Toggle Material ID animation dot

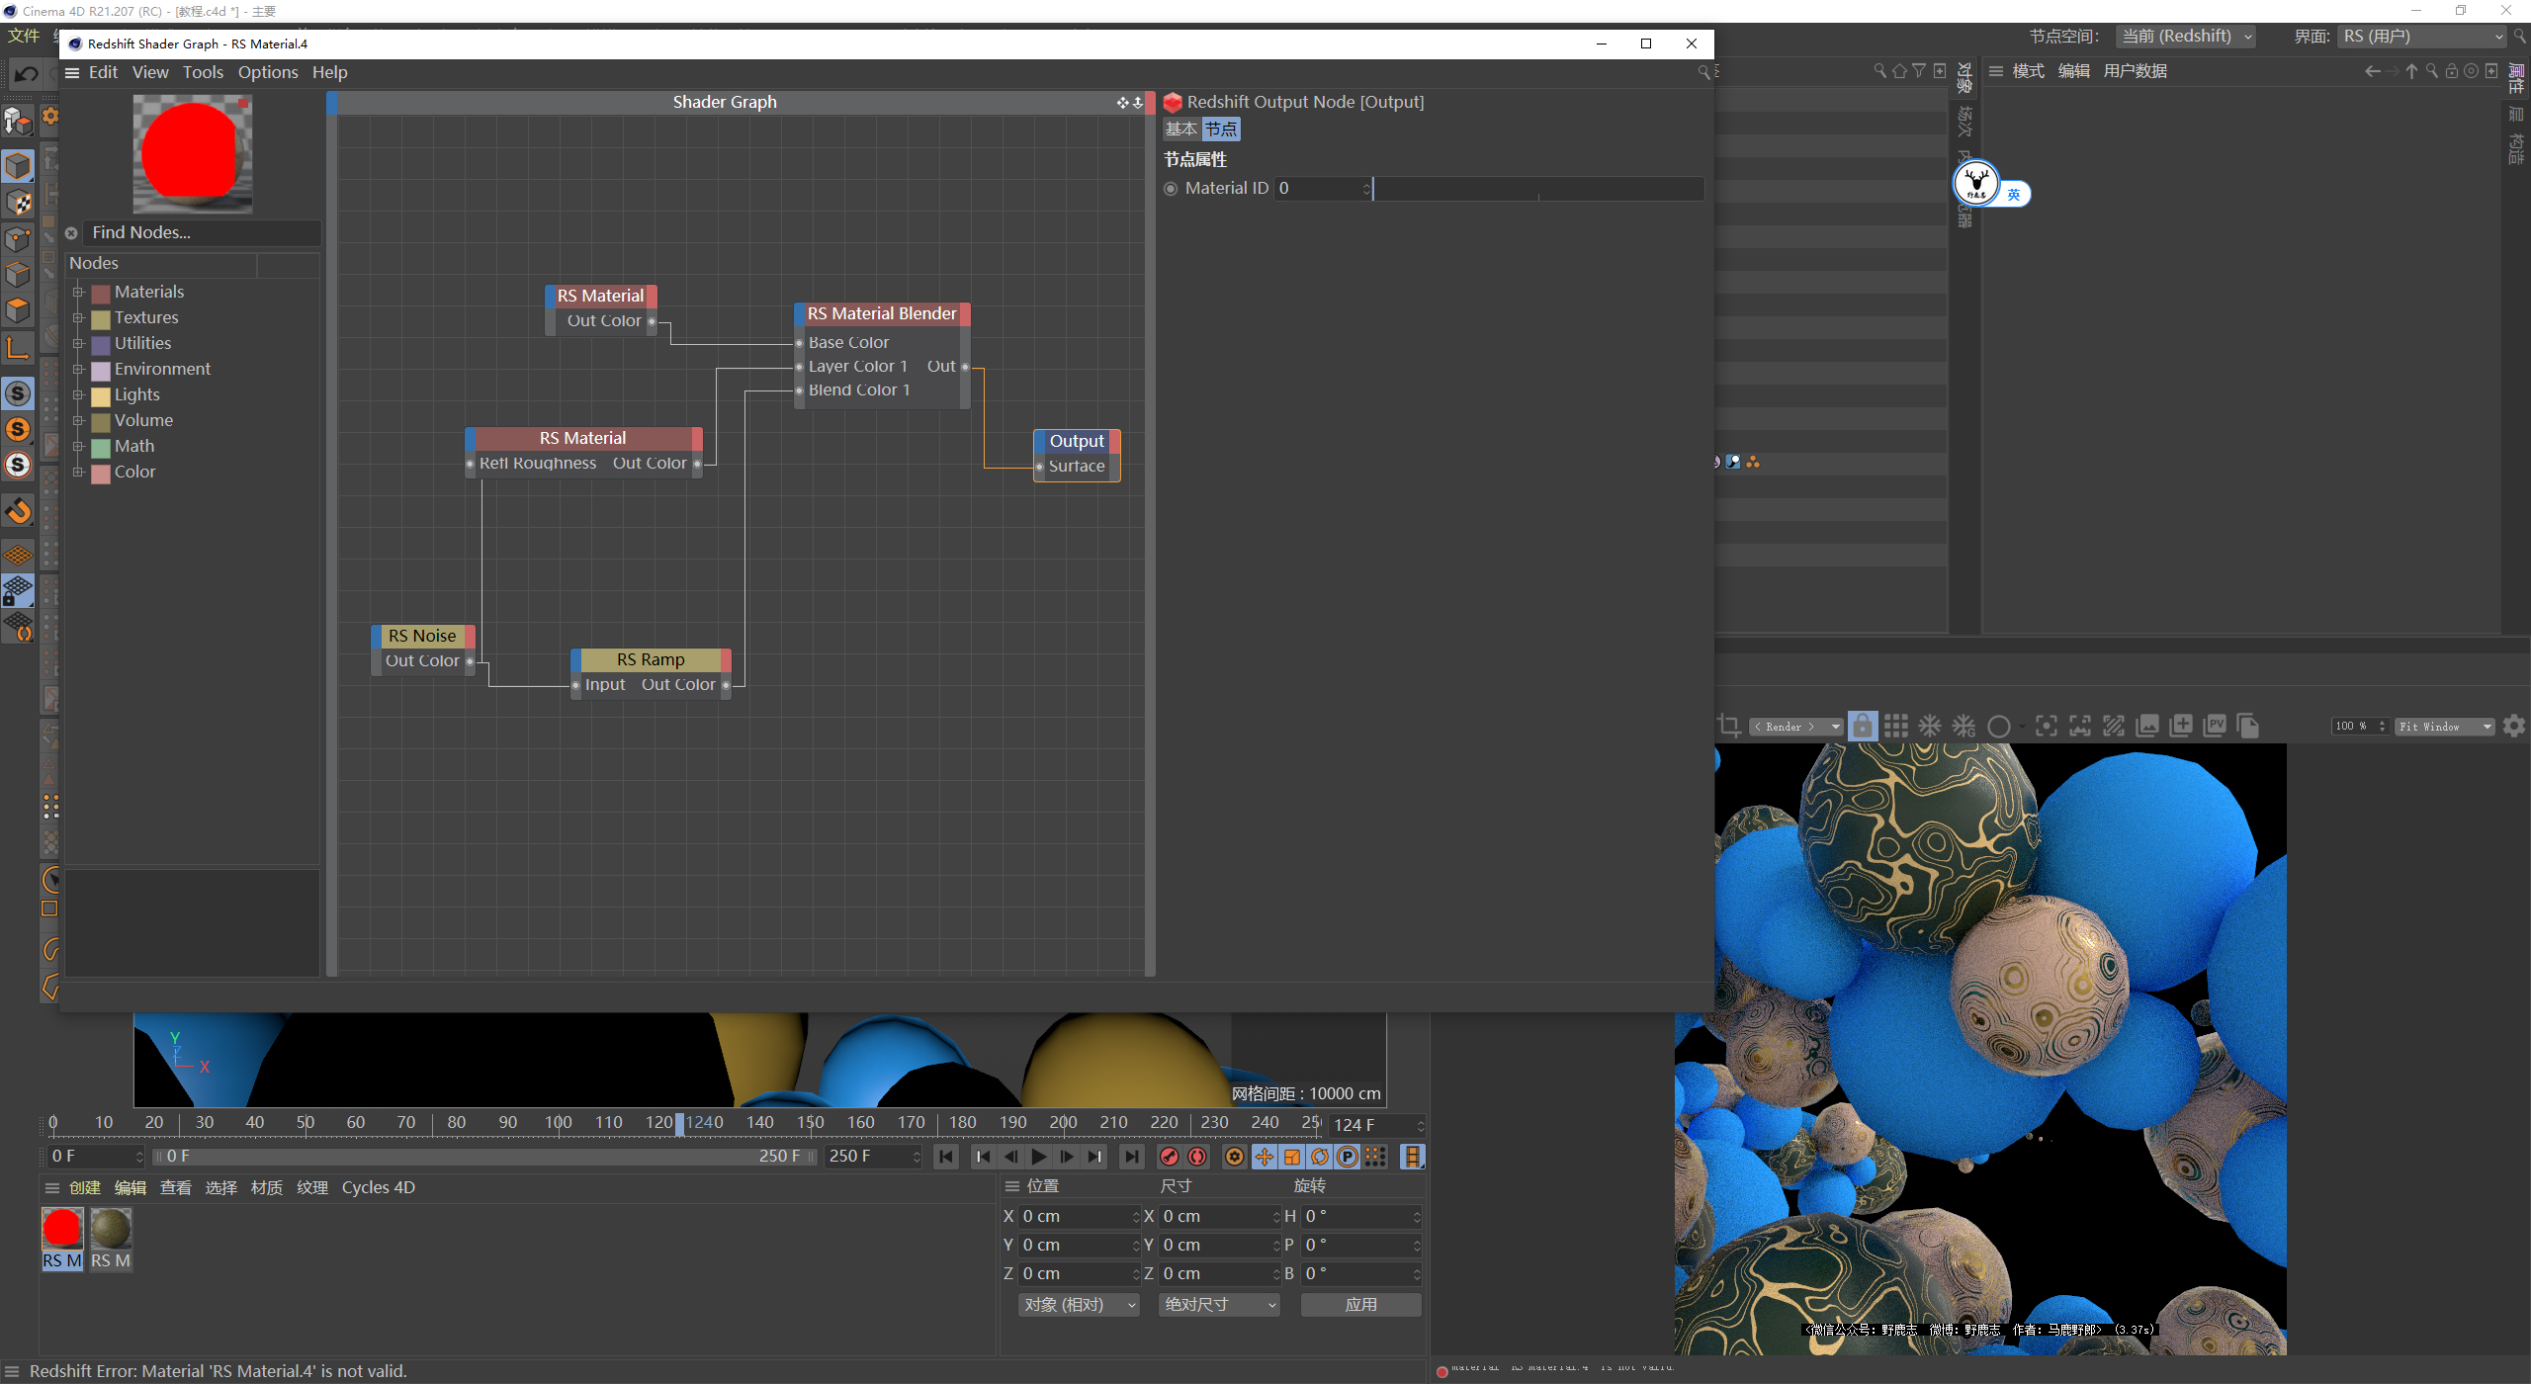click(1171, 189)
